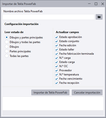
Task: Toggle the Estado taller checkbox
Action: point(56,50)
